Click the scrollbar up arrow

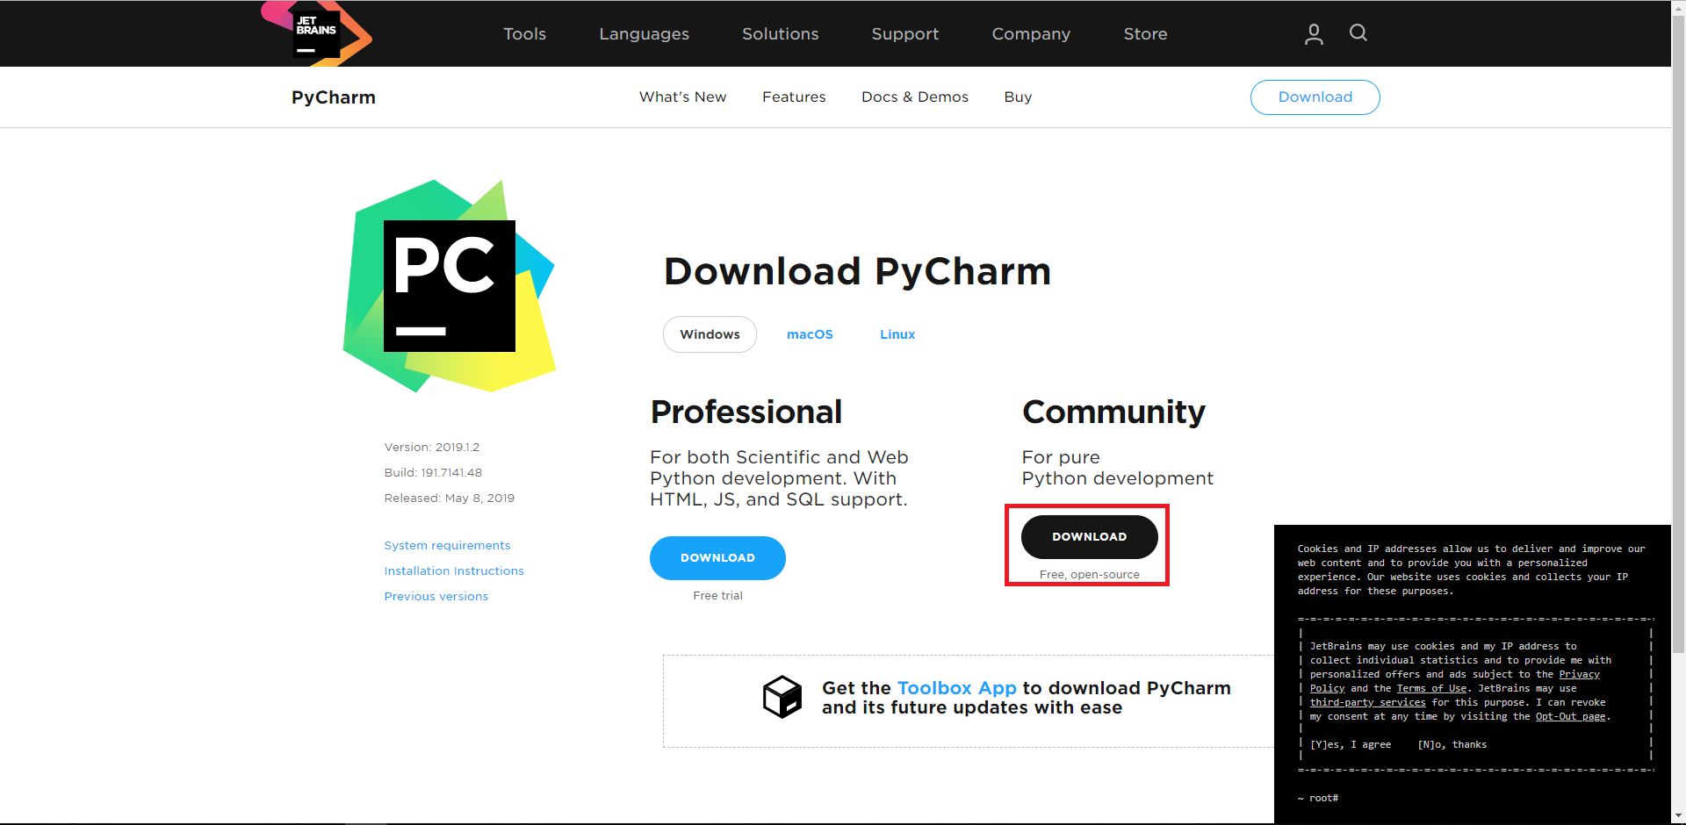click(1678, 7)
